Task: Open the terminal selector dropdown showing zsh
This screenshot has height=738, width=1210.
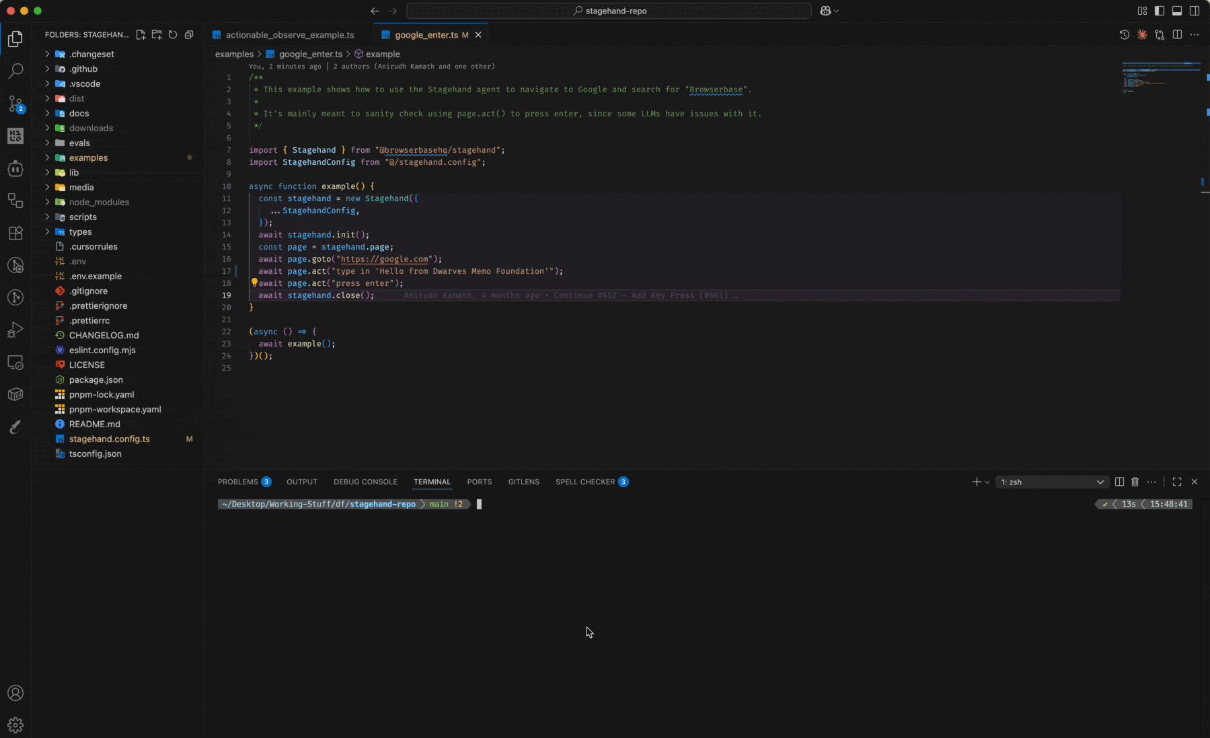Action: (x=1051, y=482)
